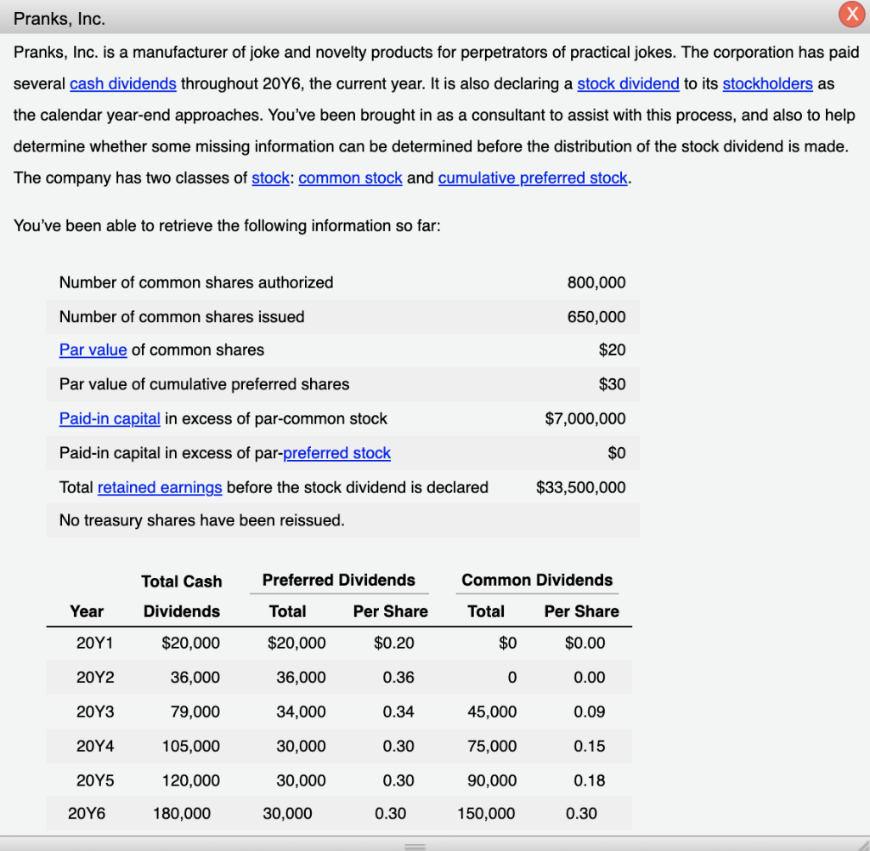Image resolution: width=870 pixels, height=851 pixels.
Task: Follow the "preferred stock" link
Action: (336, 453)
